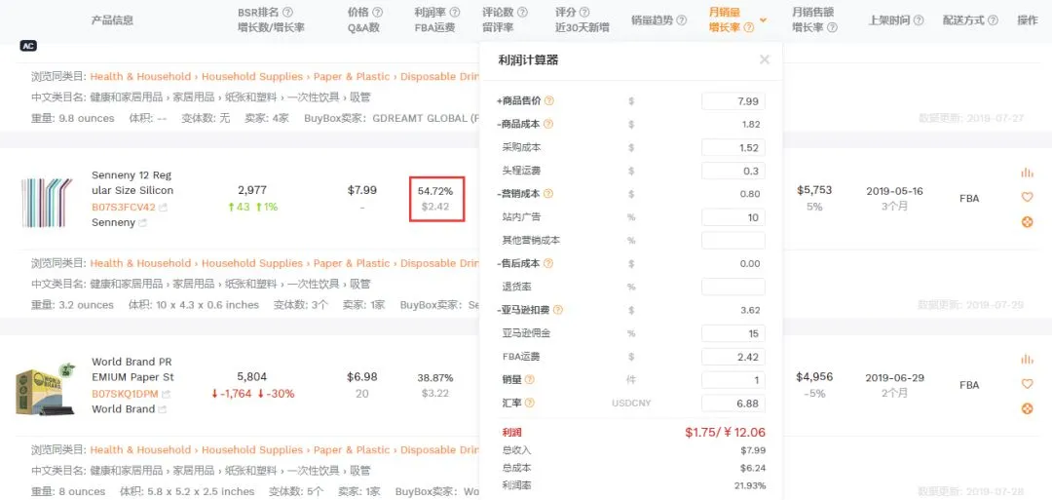Click World Brand profit rate 38.87%
The width and height of the screenshot is (1052, 500).
click(x=435, y=378)
